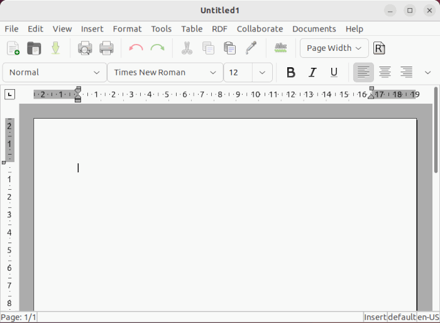Viewport: 440px width, 323px height.
Task: Align text left
Action: 363,72
